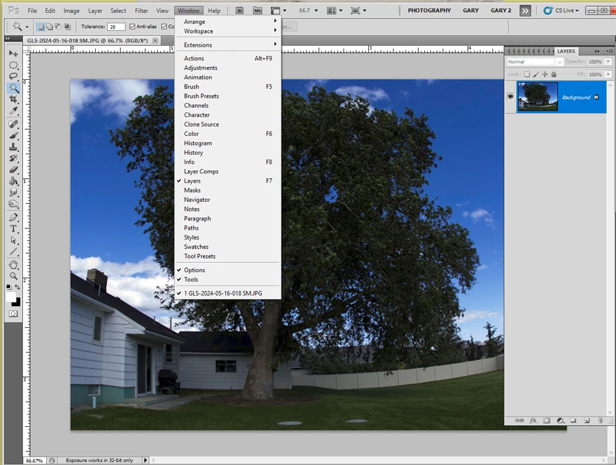
Task: Click the foreground color swatch
Action: pyautogui.click(x=10, y=297)
